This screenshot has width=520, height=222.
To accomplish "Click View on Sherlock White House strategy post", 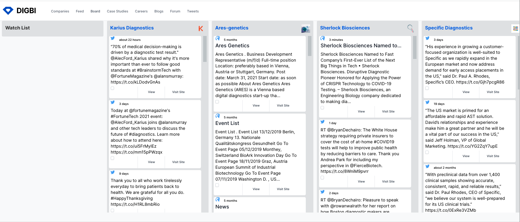I will [361, 182].
